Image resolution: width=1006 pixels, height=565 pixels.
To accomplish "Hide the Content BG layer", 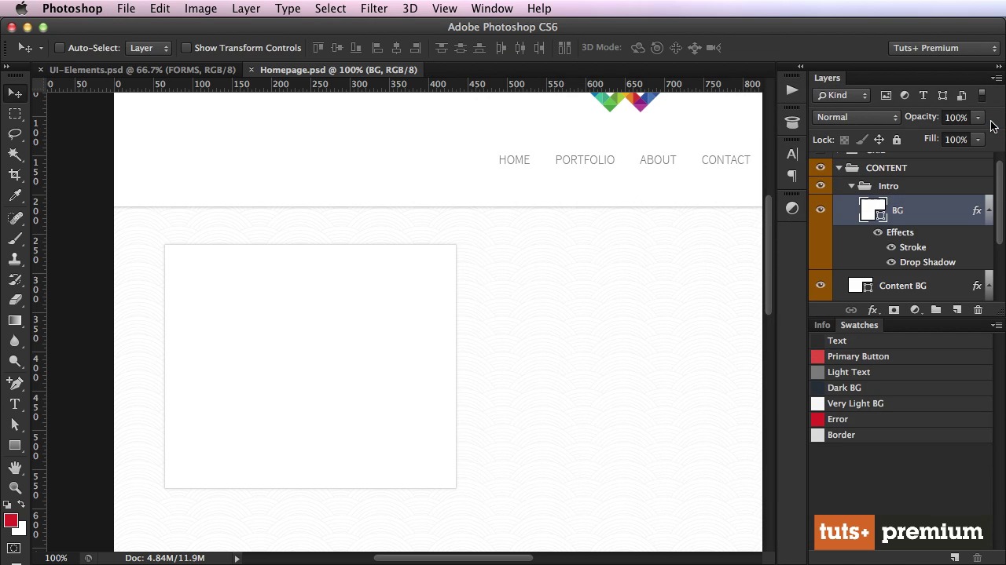I will point(821,286).
